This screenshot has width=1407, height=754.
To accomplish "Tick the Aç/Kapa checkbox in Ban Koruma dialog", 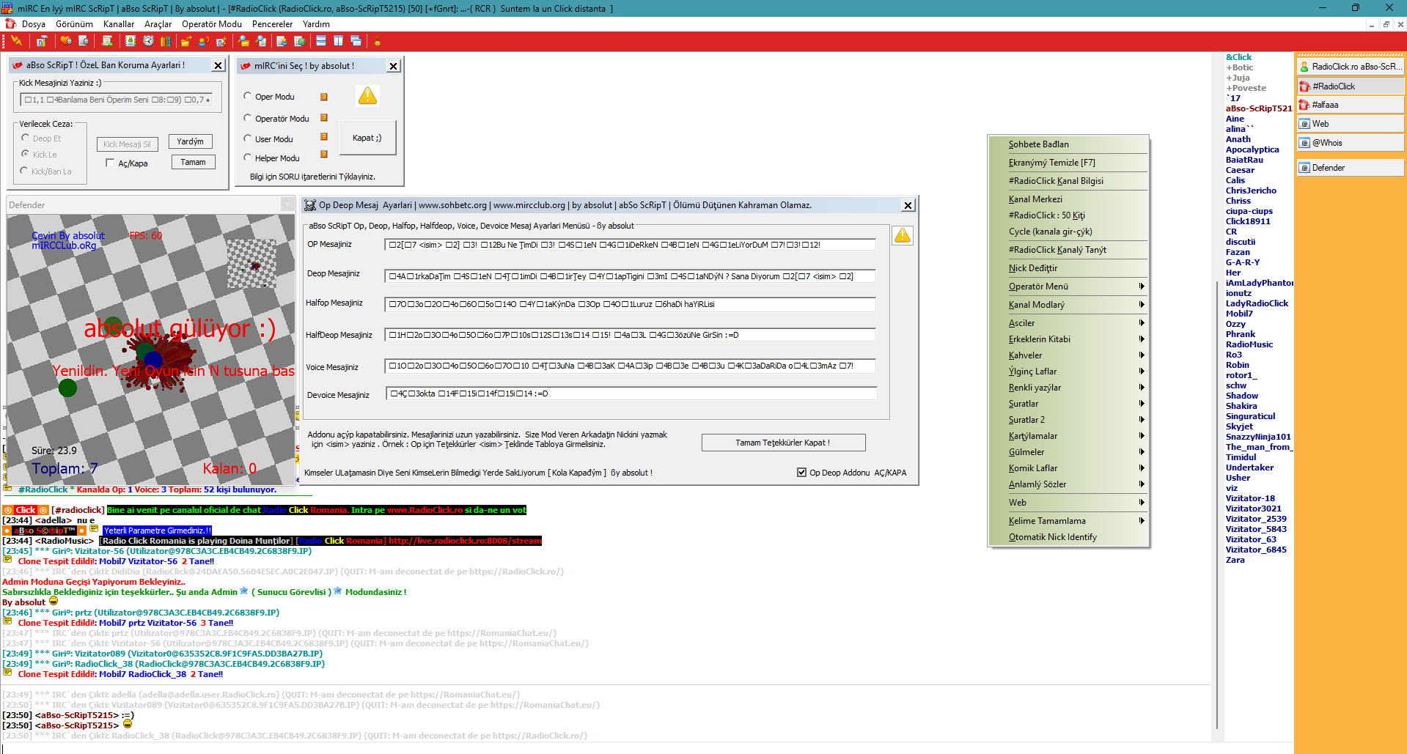I will pyautogui.click(x=110, y=163).
